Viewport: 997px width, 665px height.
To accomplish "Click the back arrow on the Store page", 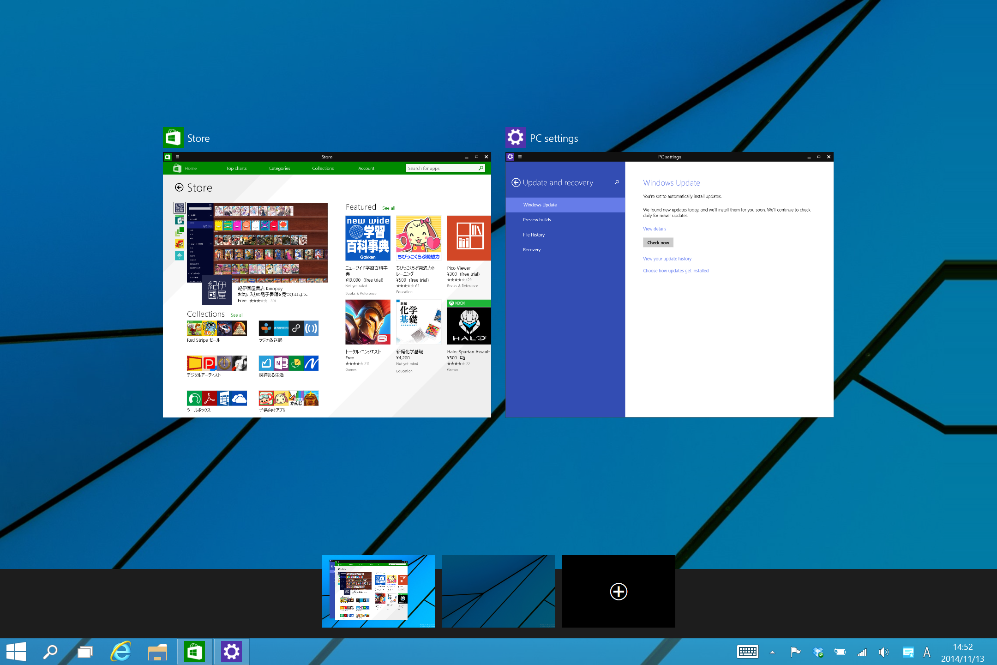I will click(180, 187).
